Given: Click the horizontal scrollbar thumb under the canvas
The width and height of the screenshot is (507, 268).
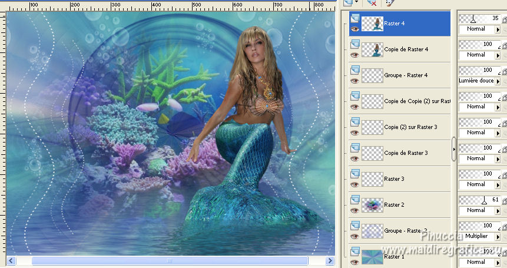Looking at the screenshot, I should click(170, 260).
